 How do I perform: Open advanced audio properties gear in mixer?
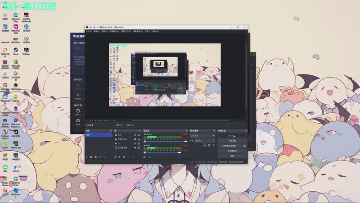pos(144,157)
